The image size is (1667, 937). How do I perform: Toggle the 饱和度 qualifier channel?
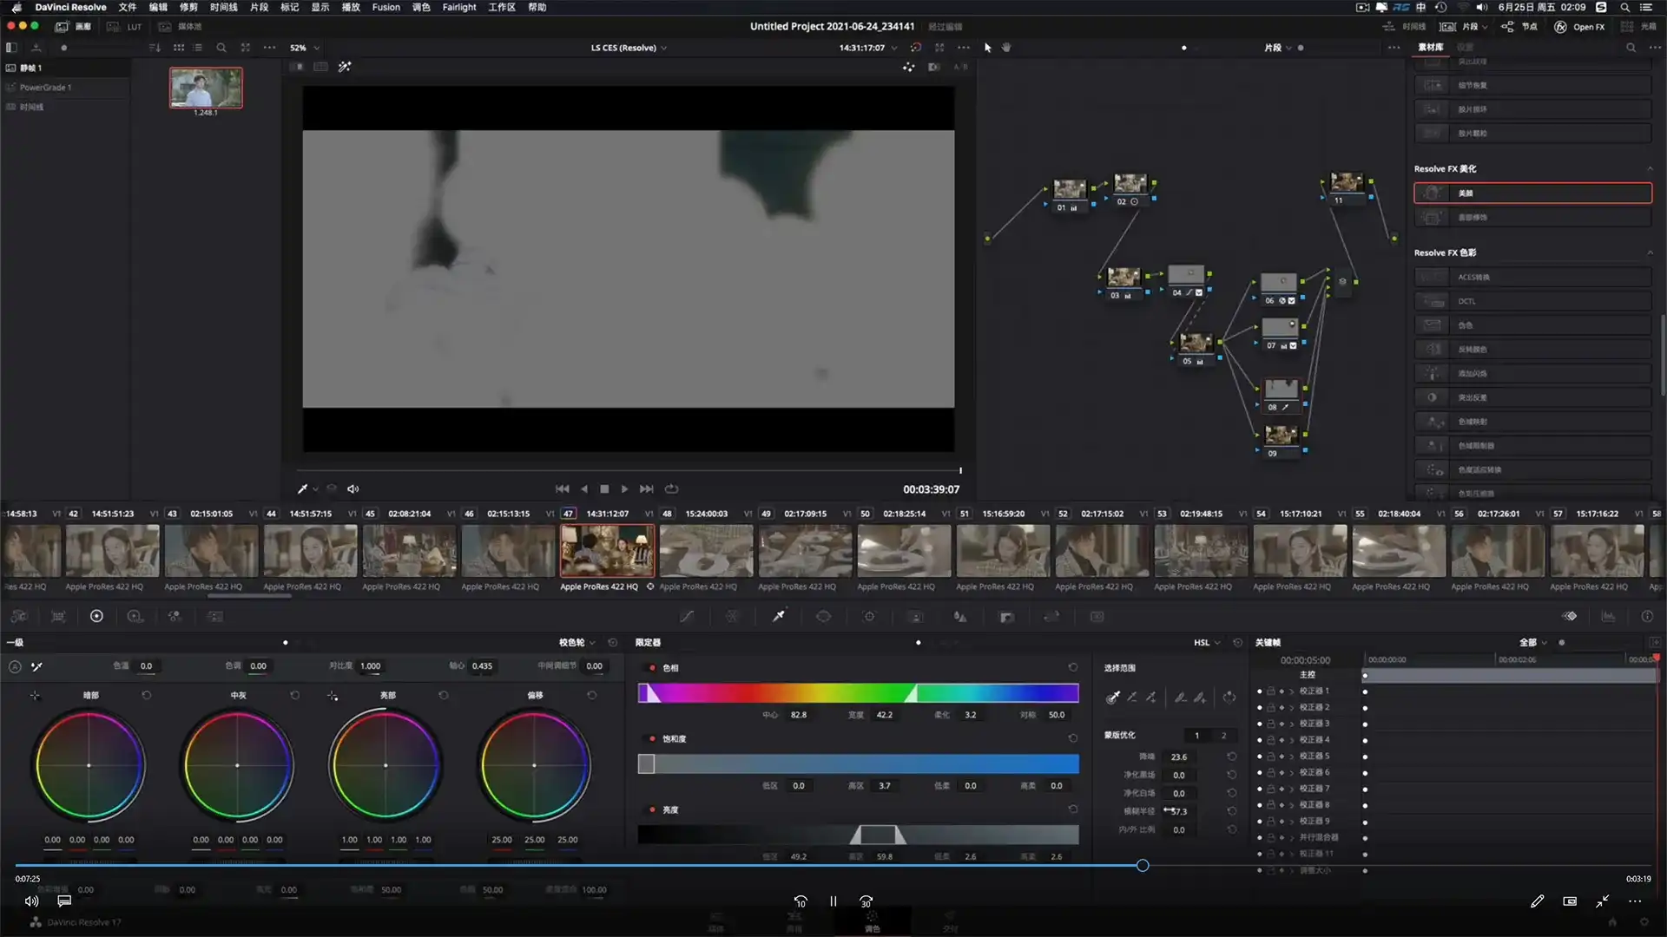coord(653,738)
